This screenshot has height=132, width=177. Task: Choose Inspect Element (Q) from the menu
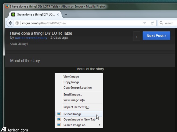tap(76, 107)
